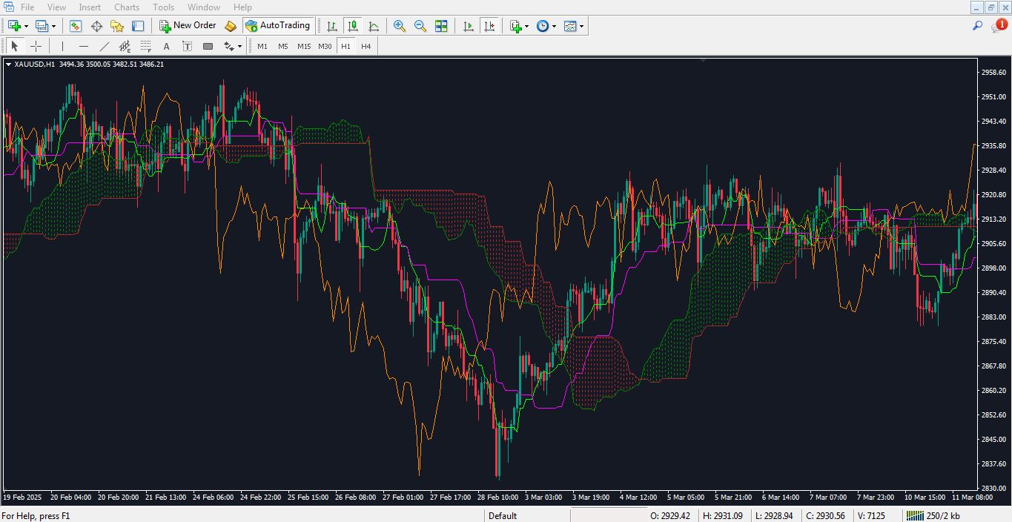The image size is (1012, 522).
Task: Toggle the chart shift from right edge
Action: (x=489, y=25)
